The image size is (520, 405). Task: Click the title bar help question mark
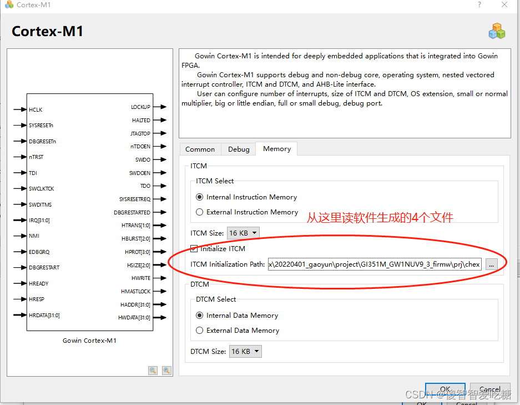(479, 4)
